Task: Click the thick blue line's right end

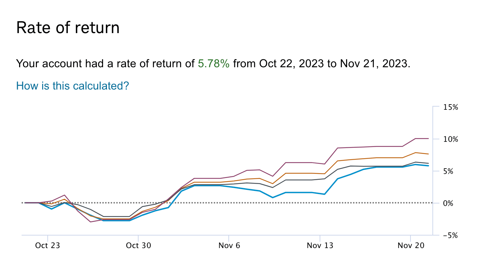Action: coord(428,166)
